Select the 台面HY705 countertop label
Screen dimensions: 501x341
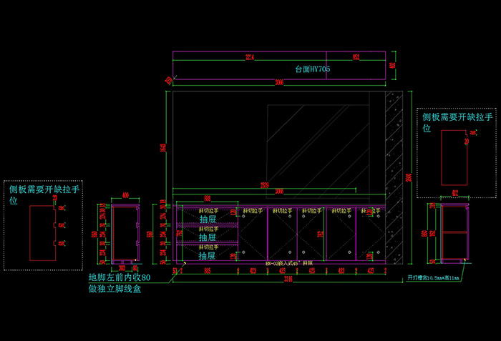(x=312, y=69)
